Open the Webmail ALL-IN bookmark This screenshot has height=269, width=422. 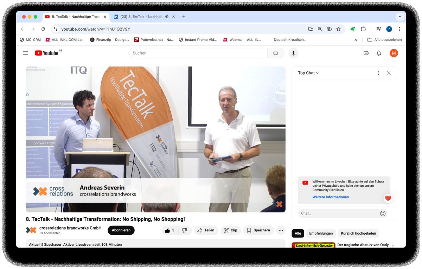click(x=243, y=40)
